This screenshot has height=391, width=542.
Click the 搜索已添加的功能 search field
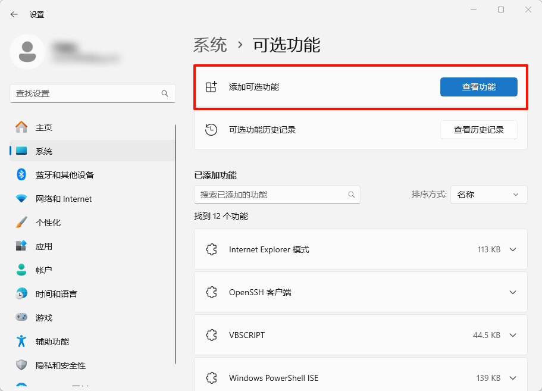pyautogui.click(x=277, y=195)
